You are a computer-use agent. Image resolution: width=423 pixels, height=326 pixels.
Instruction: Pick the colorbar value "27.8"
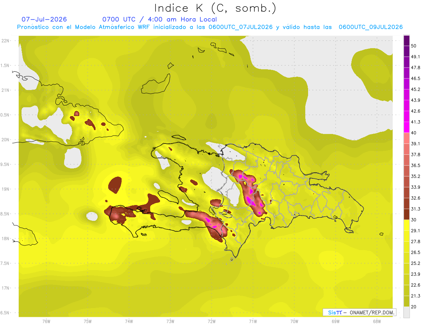click(415, 241)
